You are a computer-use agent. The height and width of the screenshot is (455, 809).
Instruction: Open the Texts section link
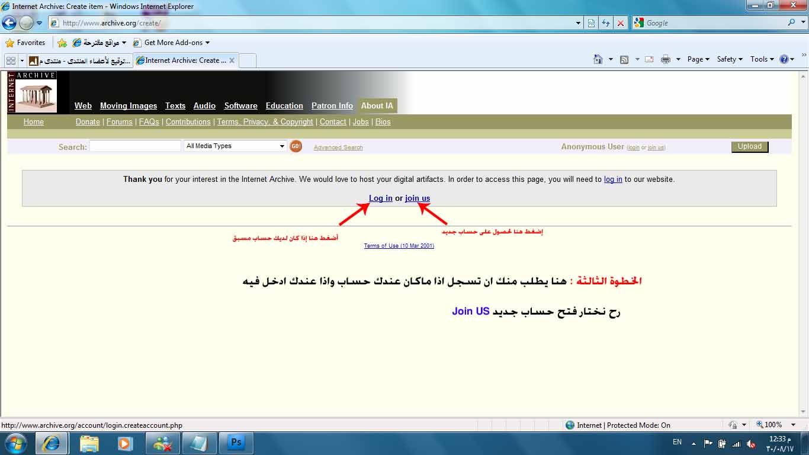pos(175,105)
